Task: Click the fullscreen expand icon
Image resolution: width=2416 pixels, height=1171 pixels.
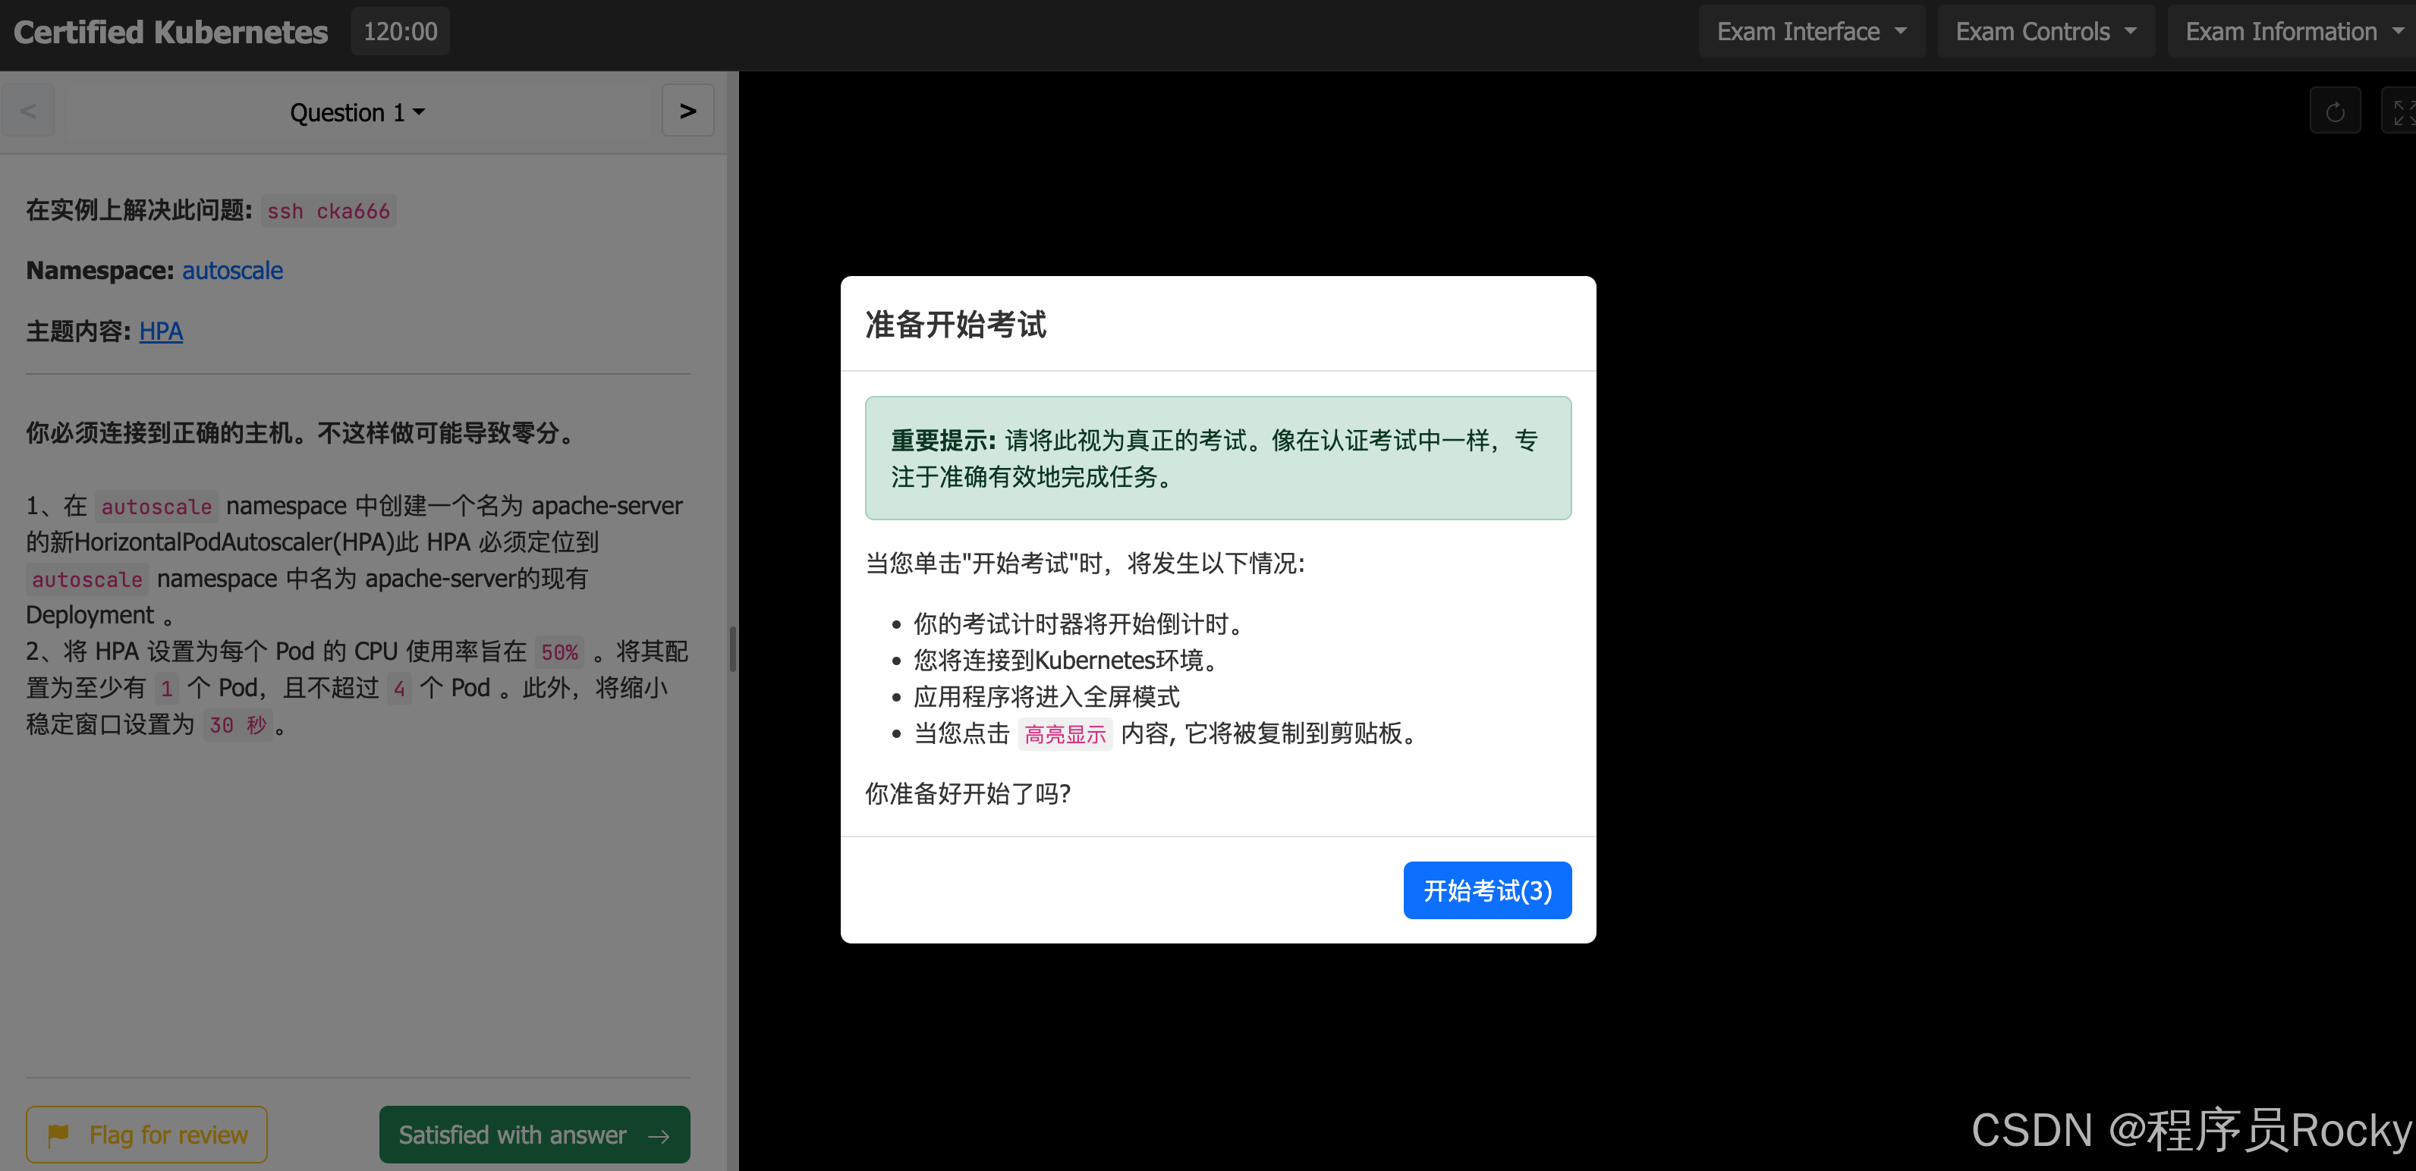Action: coord(2401,111)
